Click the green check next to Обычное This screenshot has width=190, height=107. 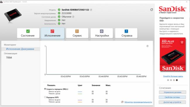click(59, 17)
